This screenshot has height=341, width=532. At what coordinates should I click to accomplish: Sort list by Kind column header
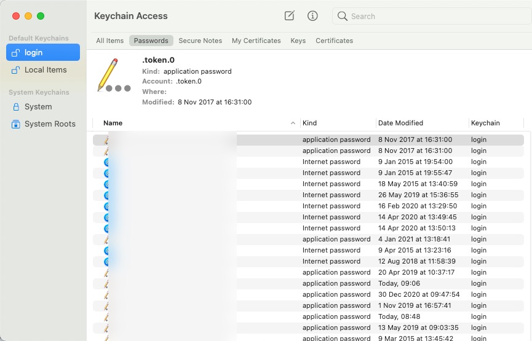click(310, 123)
